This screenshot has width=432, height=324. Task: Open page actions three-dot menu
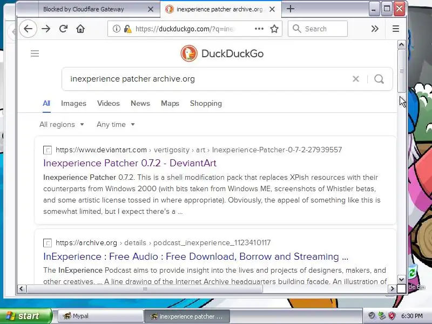259,29
